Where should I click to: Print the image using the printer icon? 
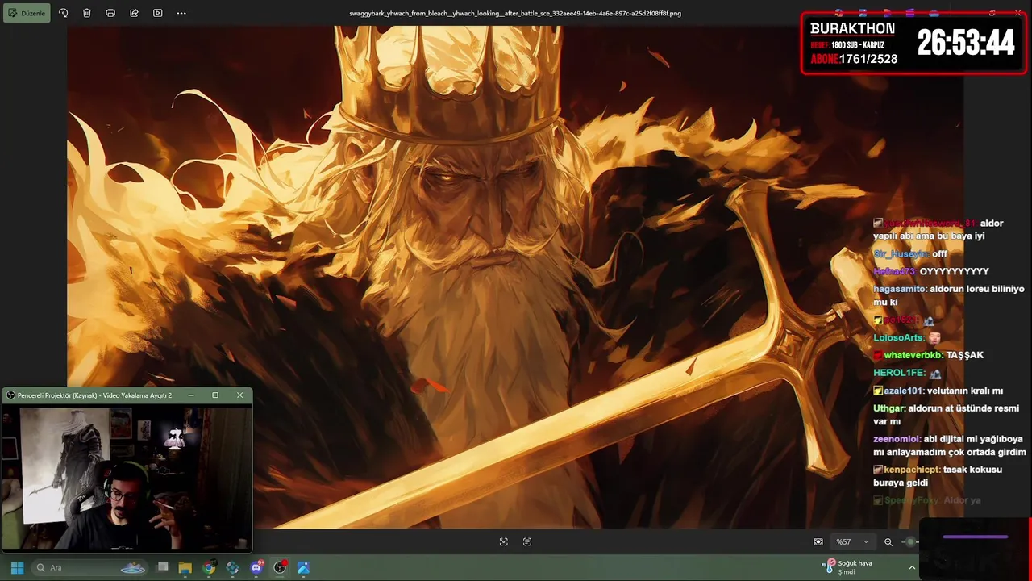click(110, 13)
